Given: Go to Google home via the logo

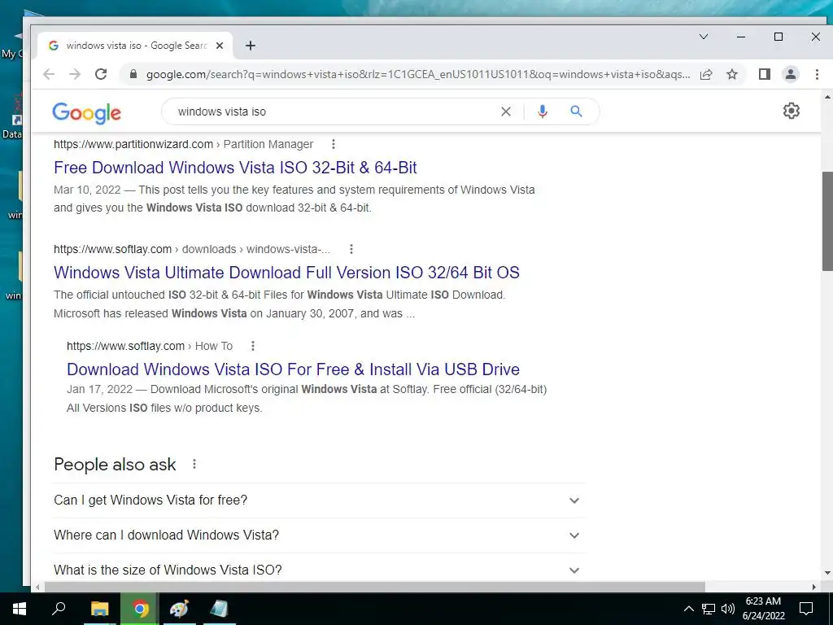Looking at the screenshot, I should 86,112.
